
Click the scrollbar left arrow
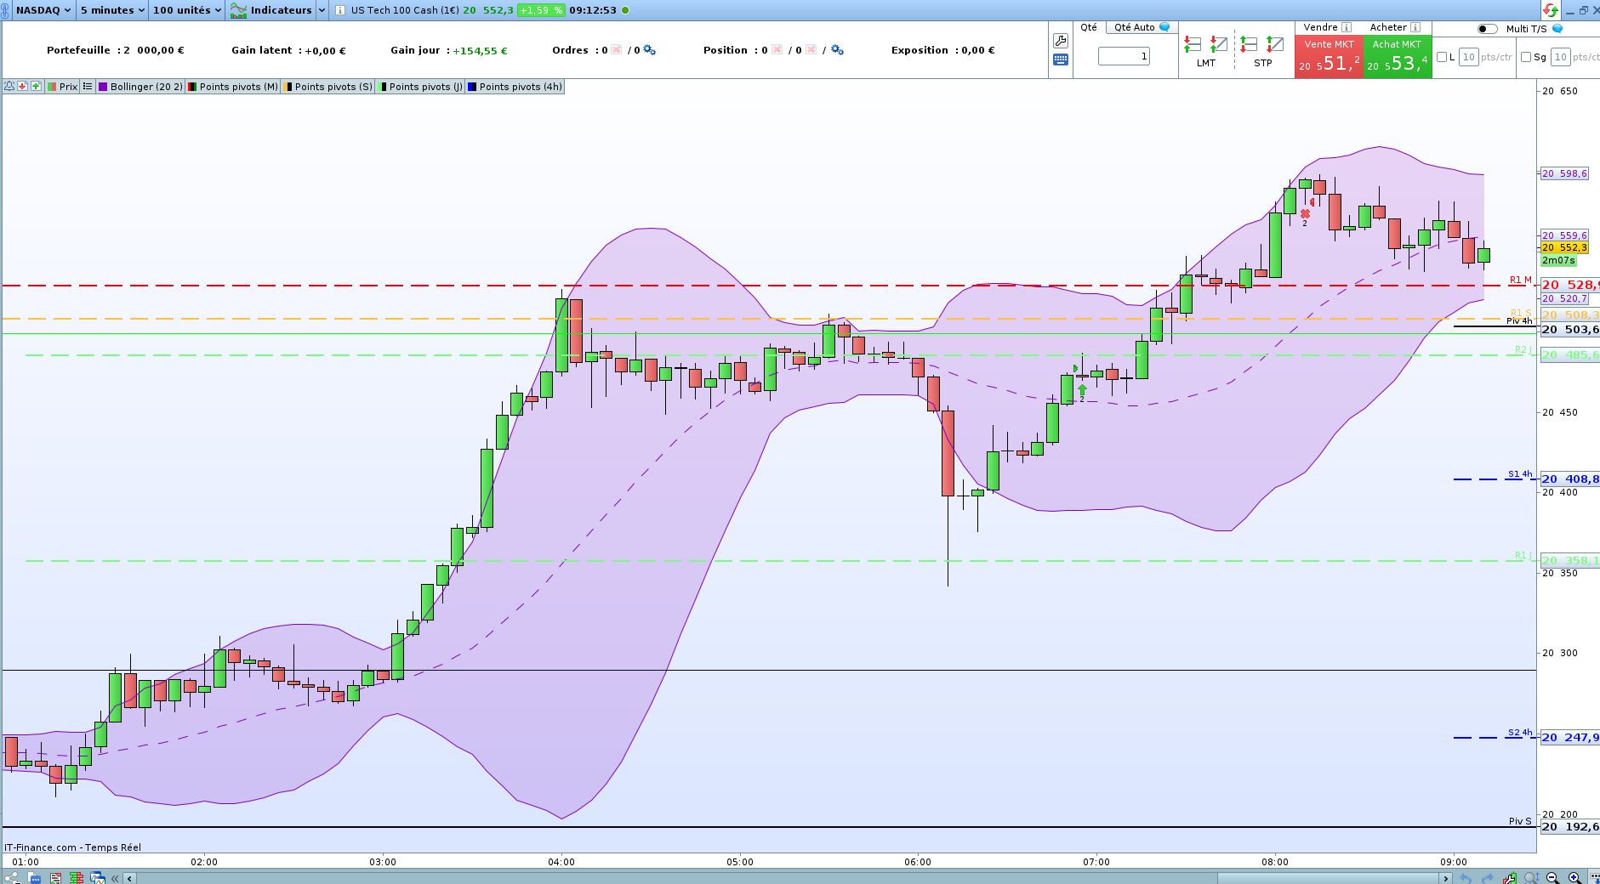coord(131,878)
